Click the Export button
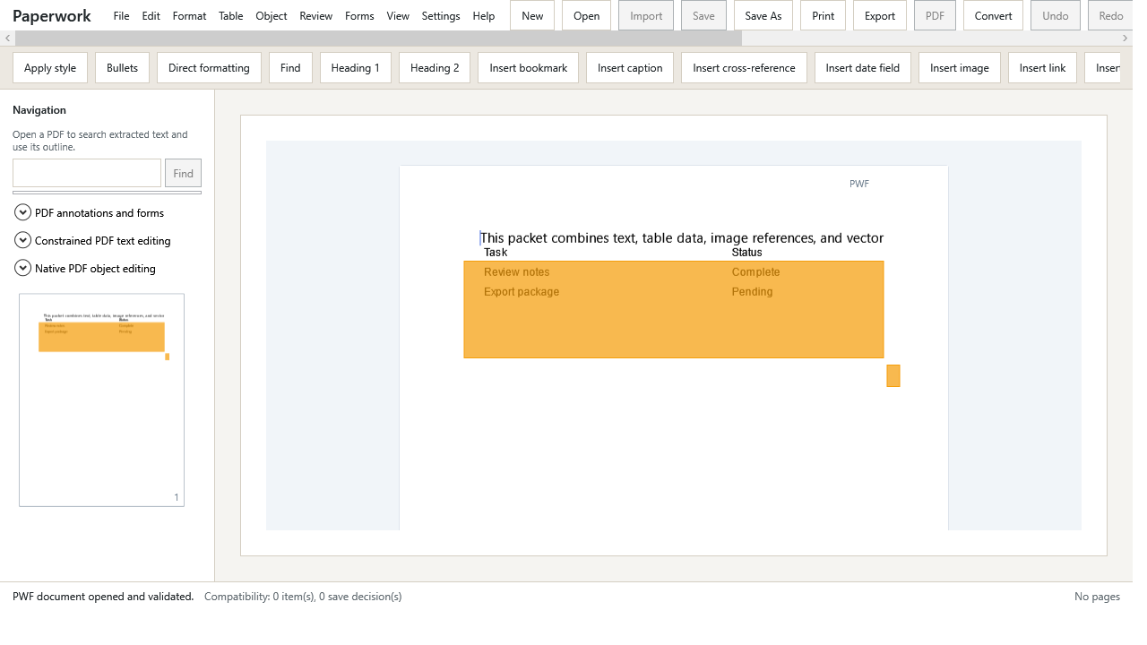The width and height of the screenshot is (1147, 645). point(880,16)
